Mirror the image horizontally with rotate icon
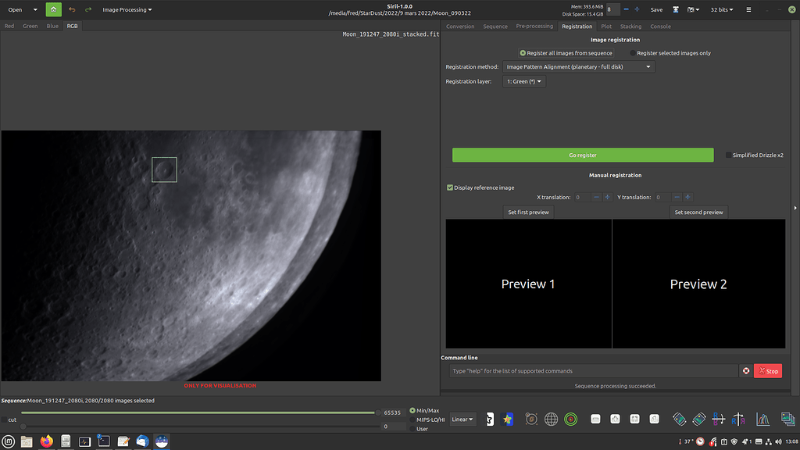Viewport: 800px width, 450px height. (x=738, y=420)
